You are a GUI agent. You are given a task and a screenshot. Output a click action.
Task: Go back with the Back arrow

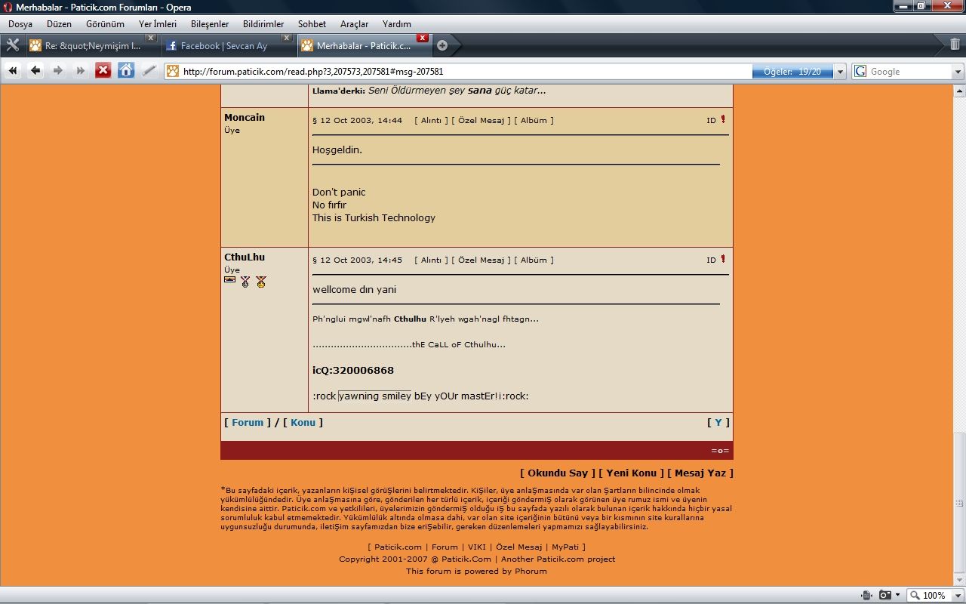tap(35, 71)
